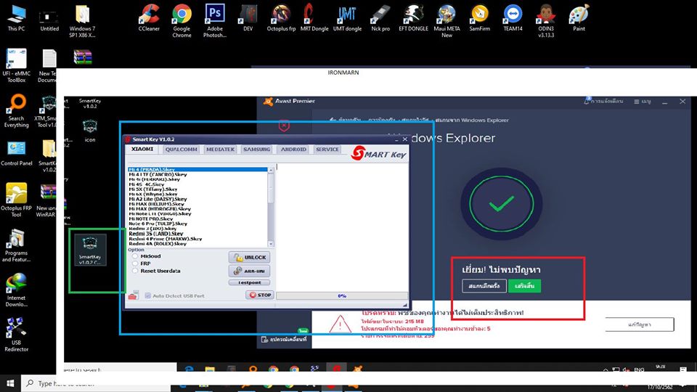
Task: Click the UNLOCK button
Action: [x=249, y=257]
